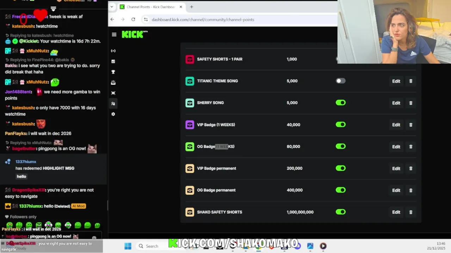Edit the TITANIC THEME SONG reward

(x=396, y=81)
